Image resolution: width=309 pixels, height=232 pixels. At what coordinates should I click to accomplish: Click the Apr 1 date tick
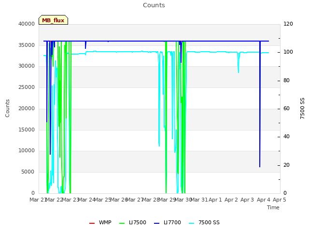click(x=215, y=200)
